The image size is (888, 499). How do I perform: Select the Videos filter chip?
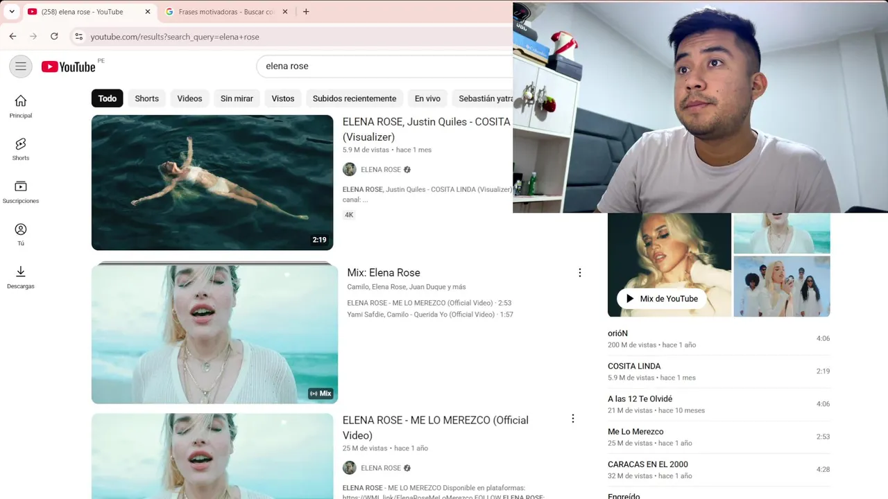pyautogui.click(x=189, y=98)
